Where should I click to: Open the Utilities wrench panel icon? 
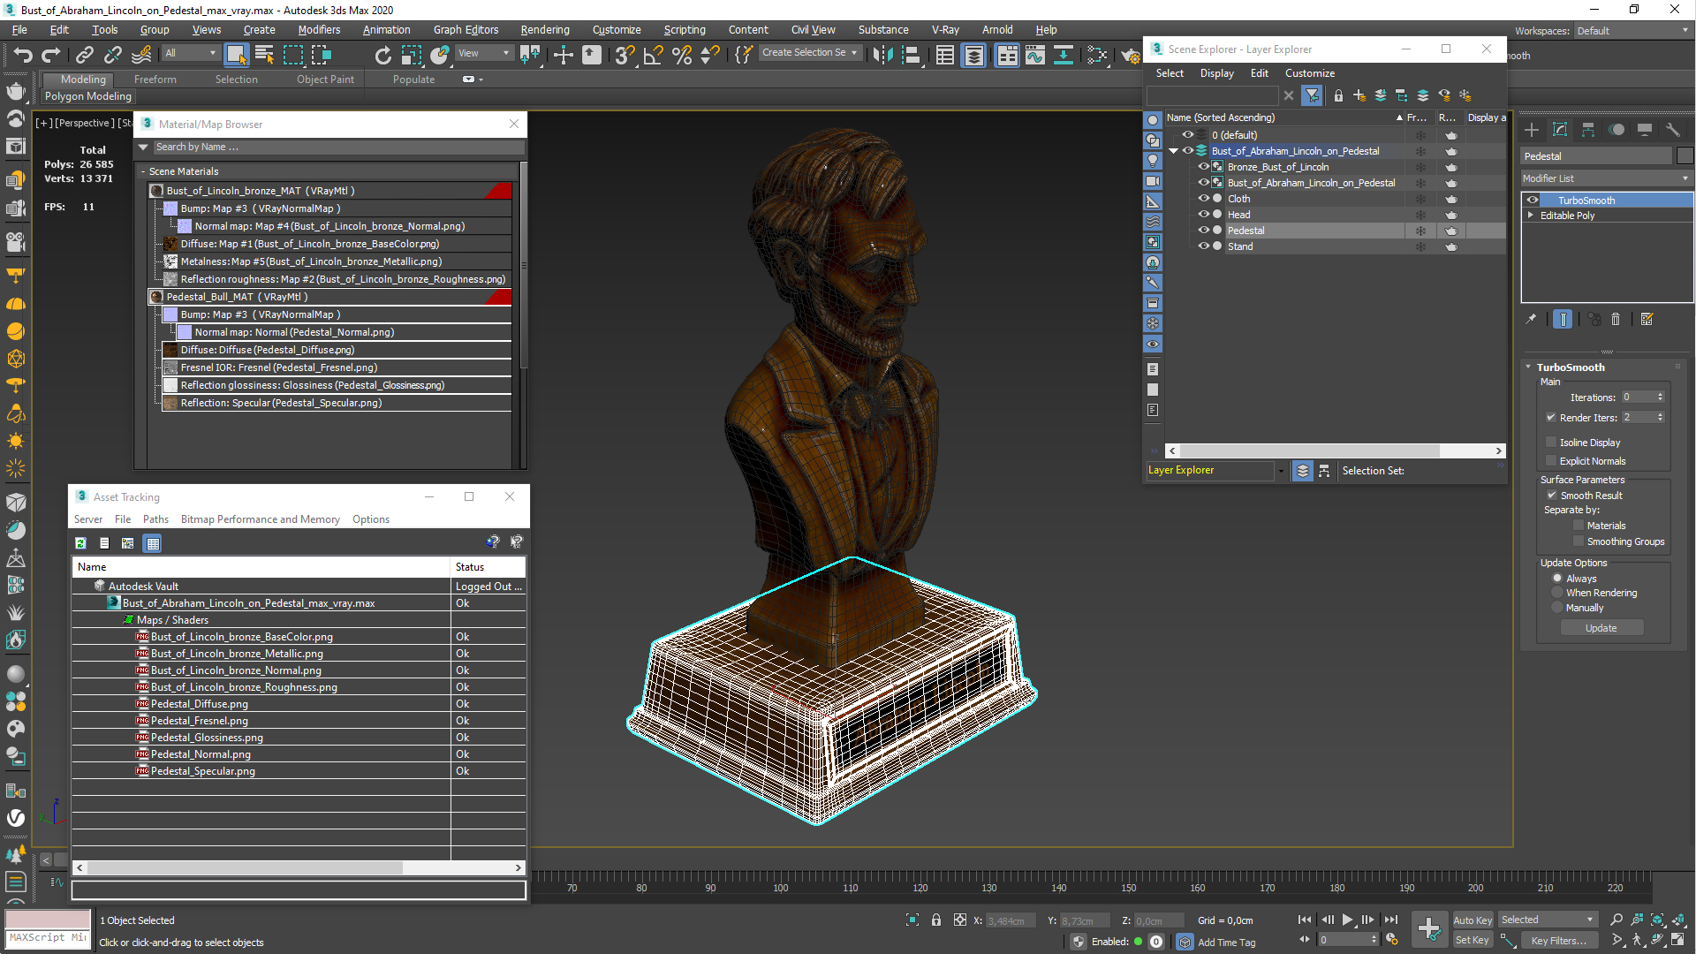click(1672, 130)
